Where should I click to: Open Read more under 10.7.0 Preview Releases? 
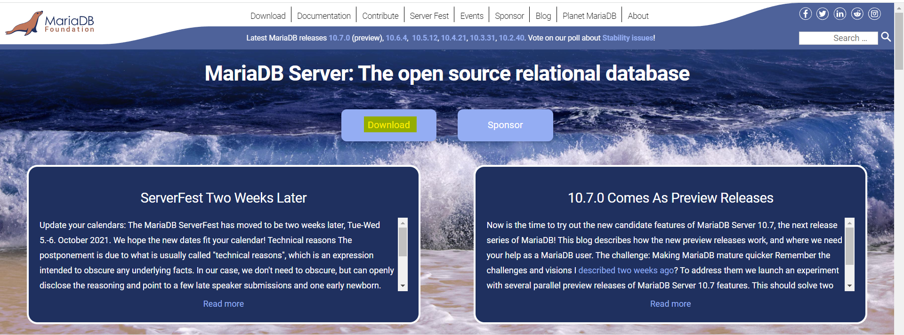pyautogui.click(x=670, y=304)
